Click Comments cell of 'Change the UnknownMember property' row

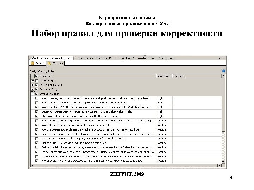click(x=197, y=139)
